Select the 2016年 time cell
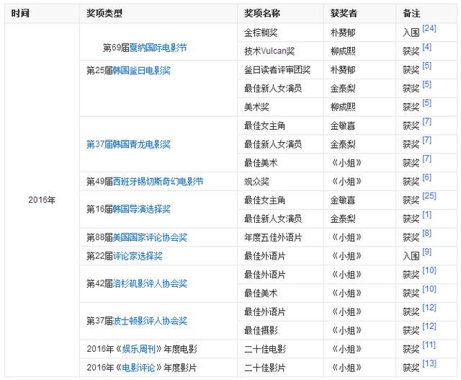Viewport: 461px width, 380px height. click(42, 200)
